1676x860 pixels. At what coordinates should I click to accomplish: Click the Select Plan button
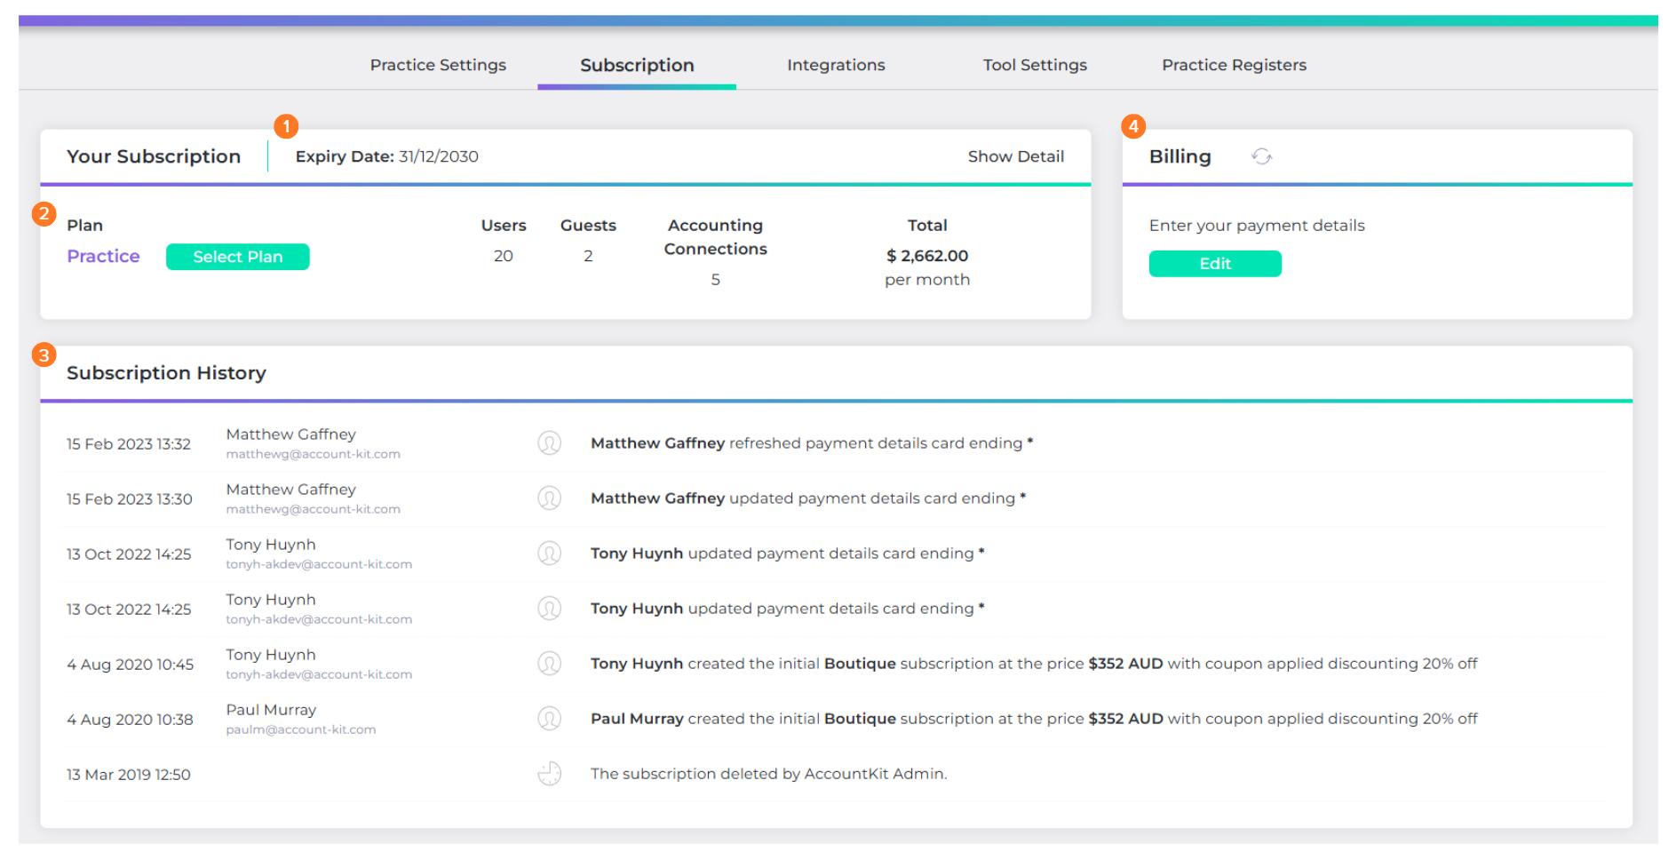click(238, 257)
